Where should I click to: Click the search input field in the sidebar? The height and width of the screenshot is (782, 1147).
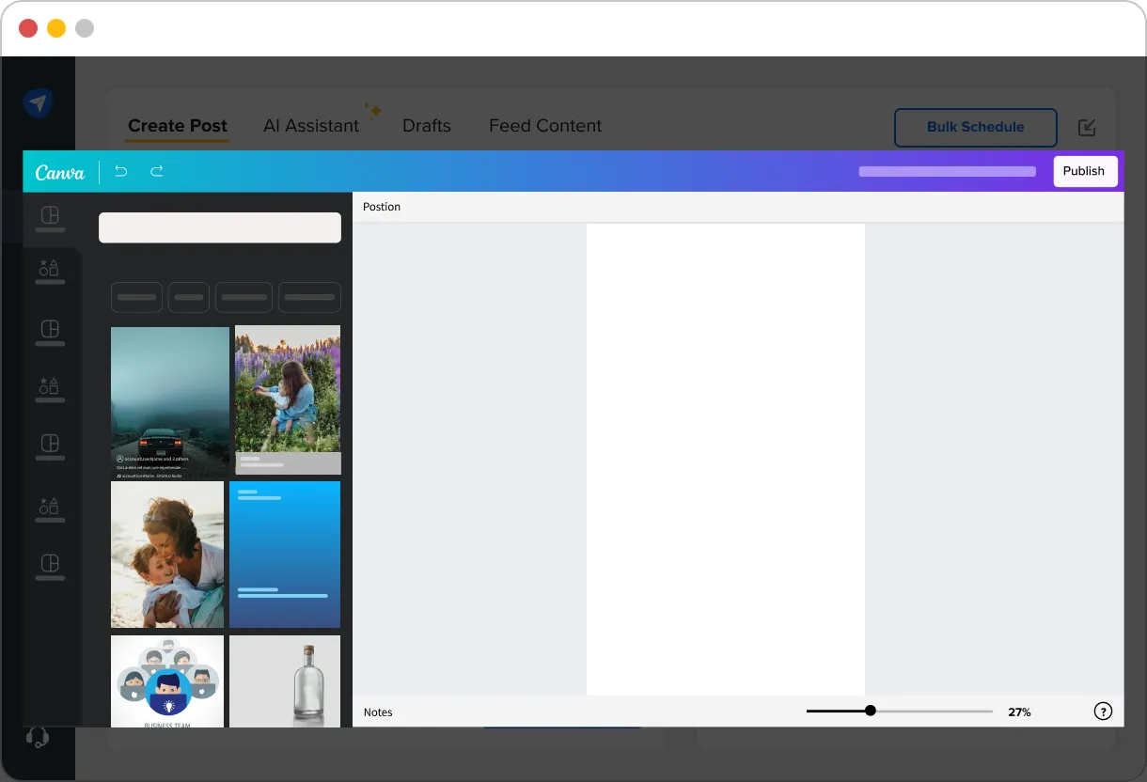pos(219,227)
